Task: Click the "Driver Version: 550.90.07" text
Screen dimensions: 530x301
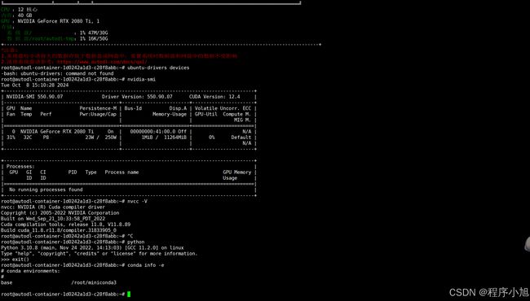Action: (137, 96)
